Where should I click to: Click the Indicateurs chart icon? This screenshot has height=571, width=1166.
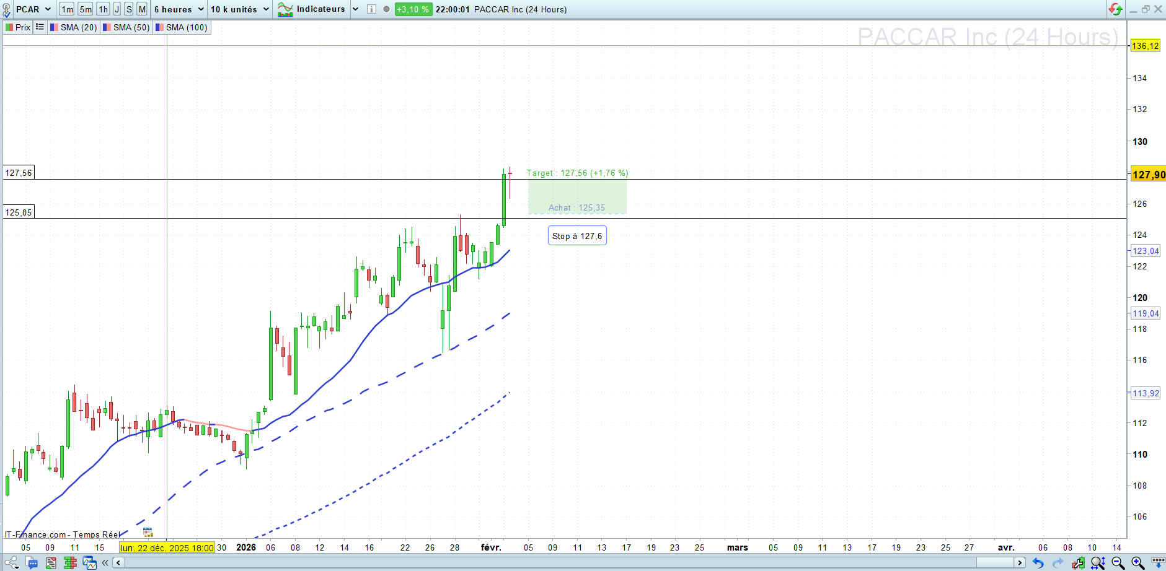285,9
